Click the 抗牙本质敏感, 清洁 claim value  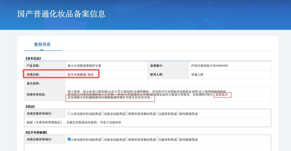(80, 75)
